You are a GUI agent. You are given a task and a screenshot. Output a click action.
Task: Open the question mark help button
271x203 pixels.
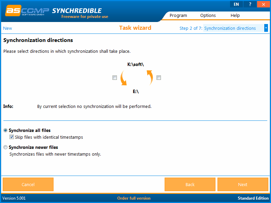click(x=250, y=4)
